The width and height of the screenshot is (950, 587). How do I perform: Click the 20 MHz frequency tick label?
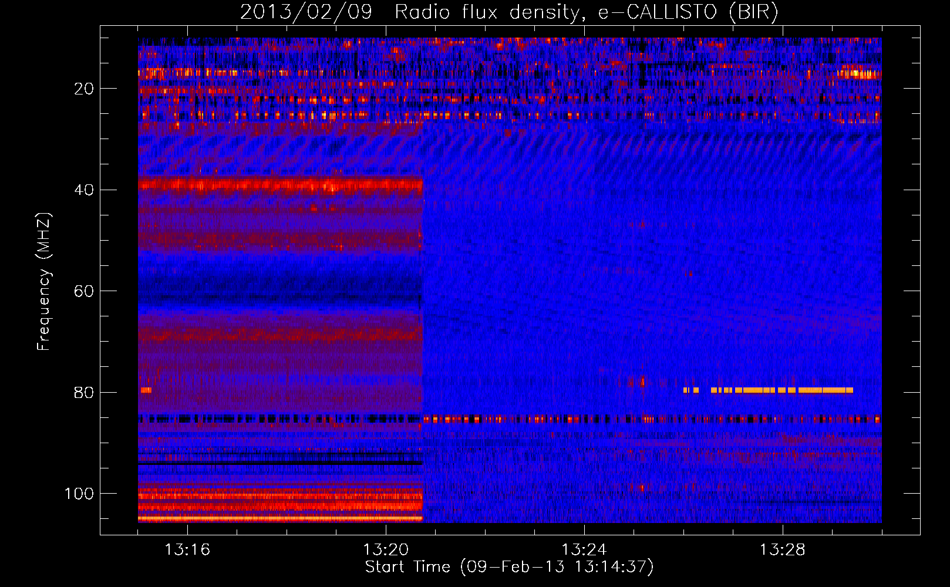click(85, 89)
